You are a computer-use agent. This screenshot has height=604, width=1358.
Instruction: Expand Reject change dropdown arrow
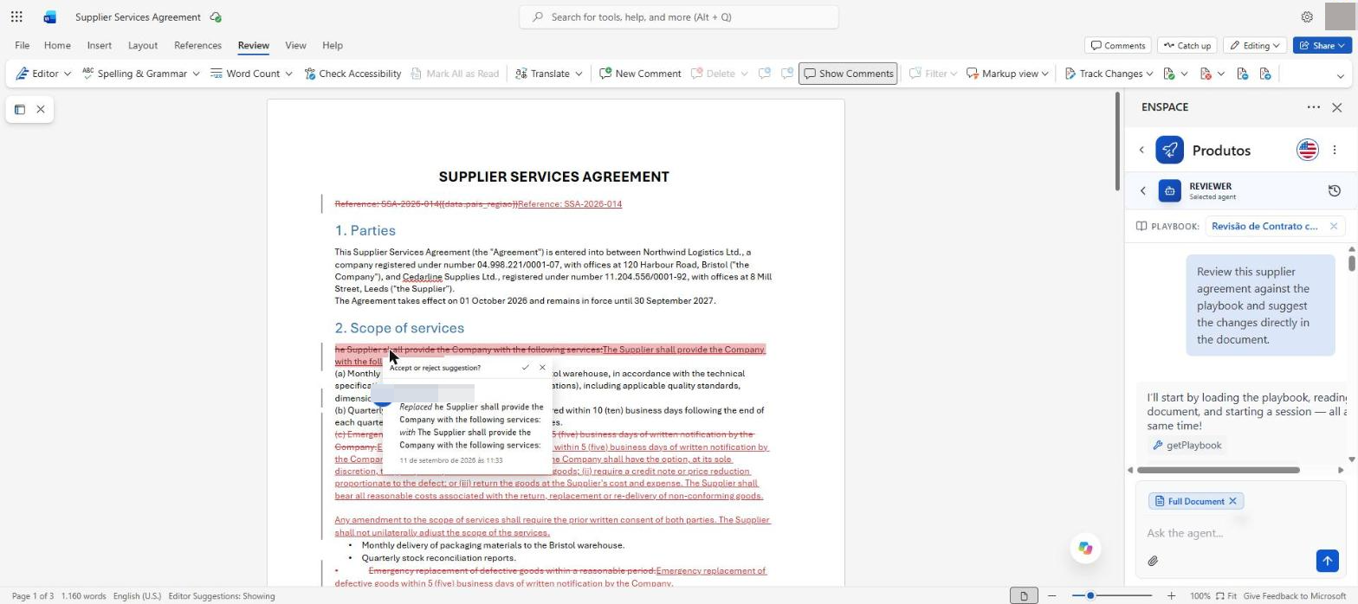point(1220,74)
